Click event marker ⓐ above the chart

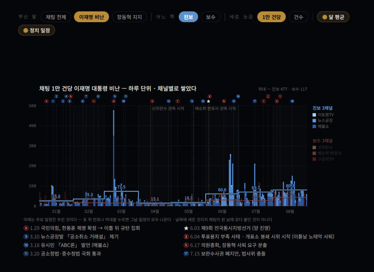(47, 101)
